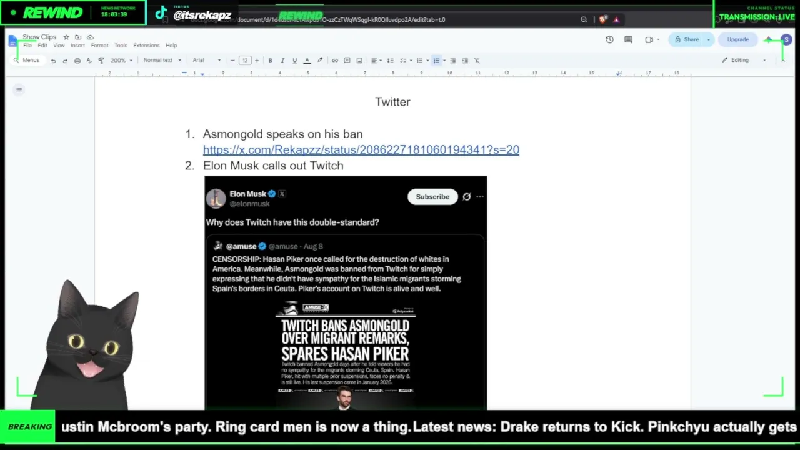Open the Arial font dropdown
This screenshot has height=450, width=800.
click(x=206, y=61)
